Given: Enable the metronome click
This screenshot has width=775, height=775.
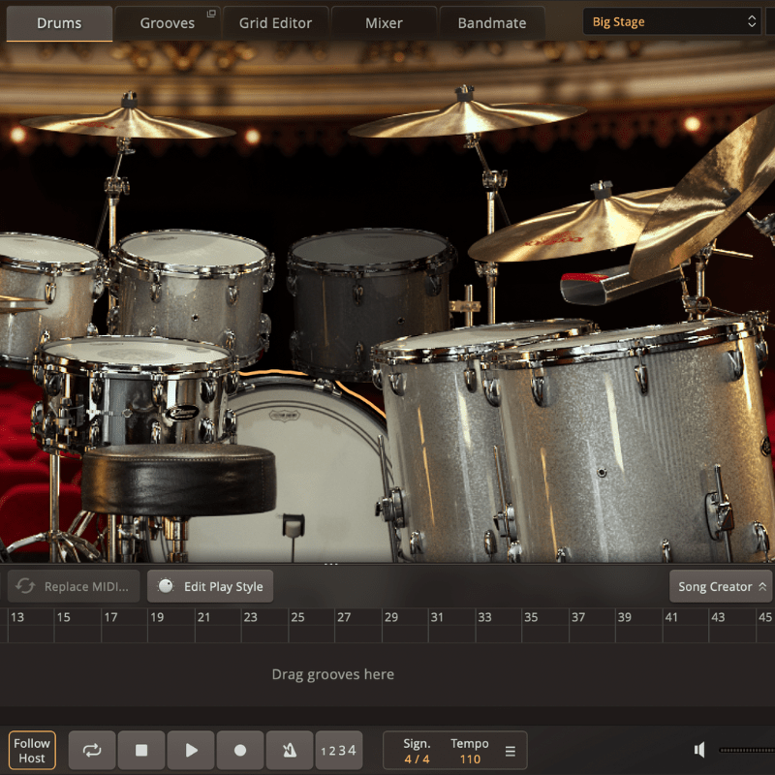Looking at the screenshot, I should [x=290, y=750].
